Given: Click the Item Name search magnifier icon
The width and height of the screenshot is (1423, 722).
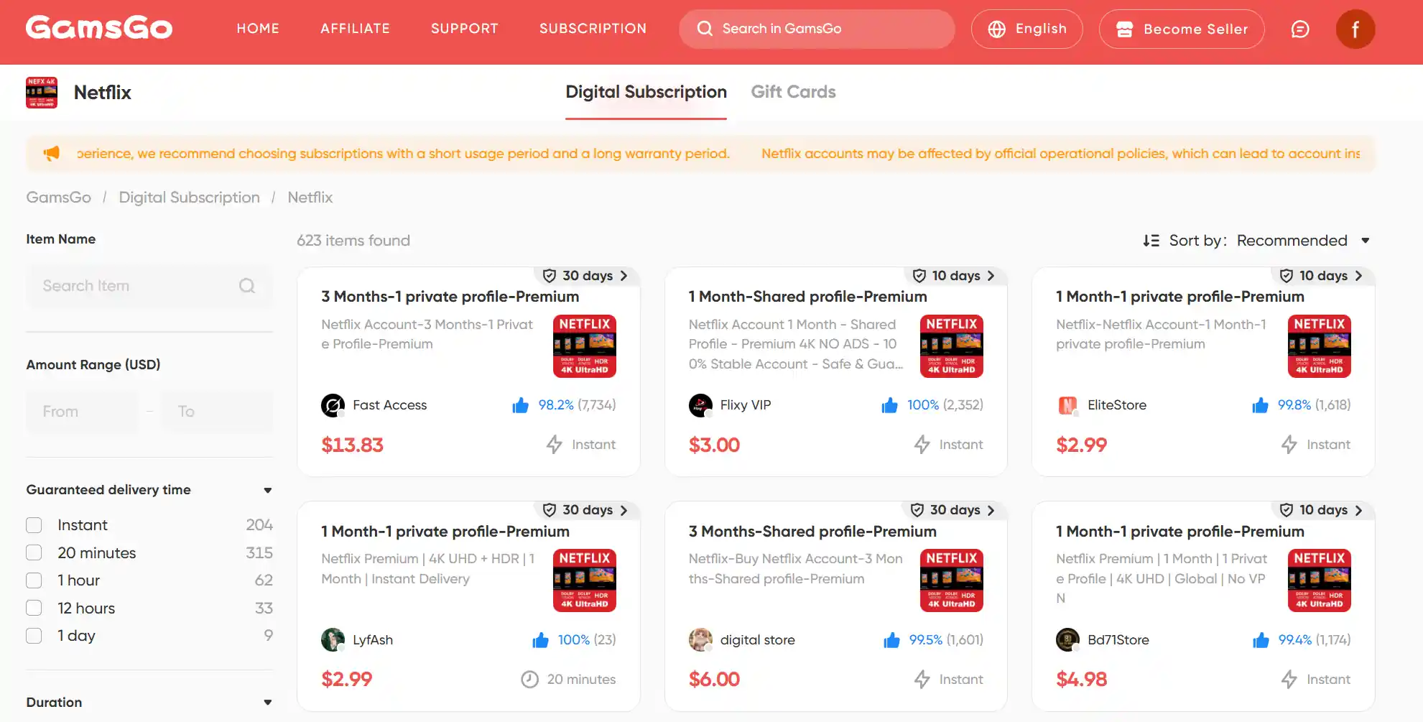Looking at the screenshot, I should coord(247,286).
